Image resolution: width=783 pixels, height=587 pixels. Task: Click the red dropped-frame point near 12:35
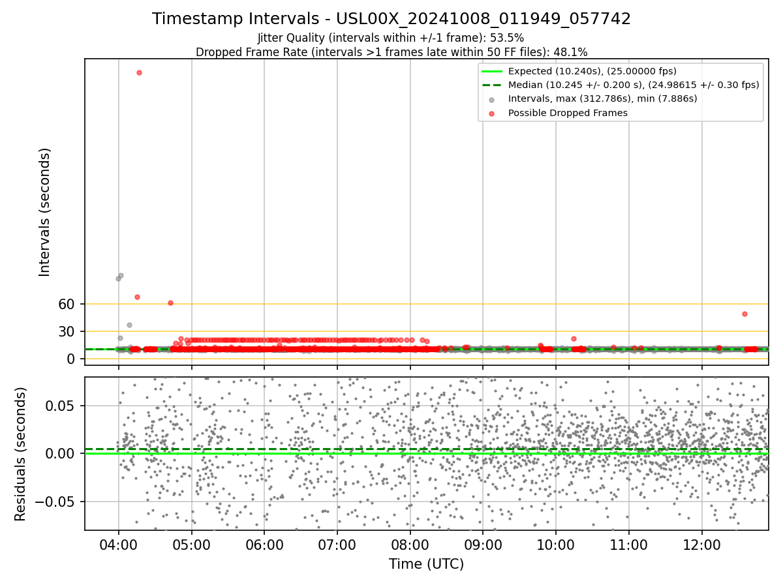tap(745, 314)
